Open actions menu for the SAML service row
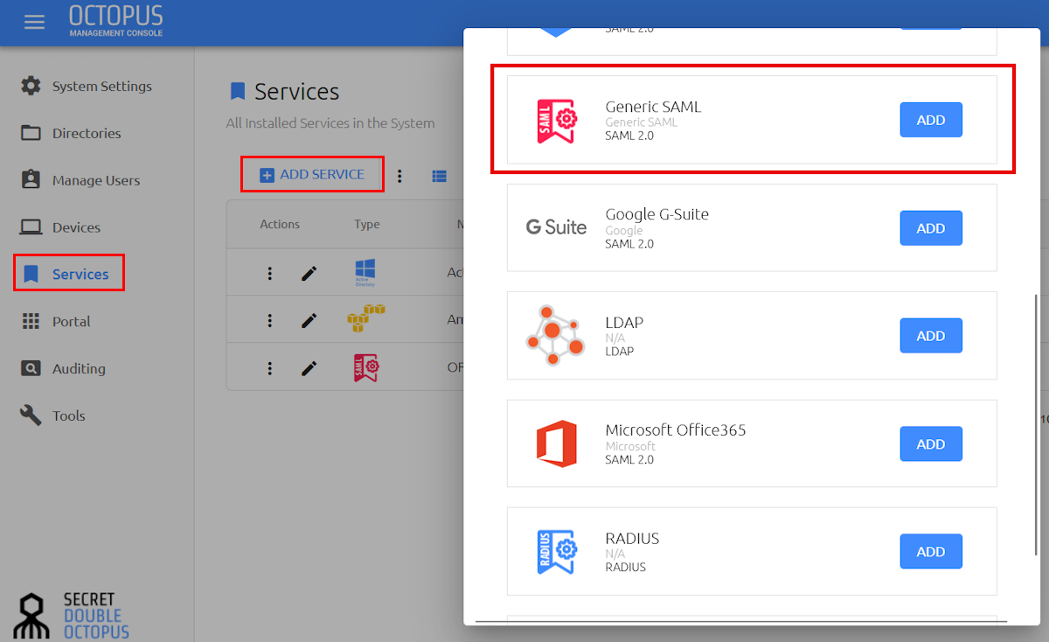Screen dimensions: 1049x642 270,367
